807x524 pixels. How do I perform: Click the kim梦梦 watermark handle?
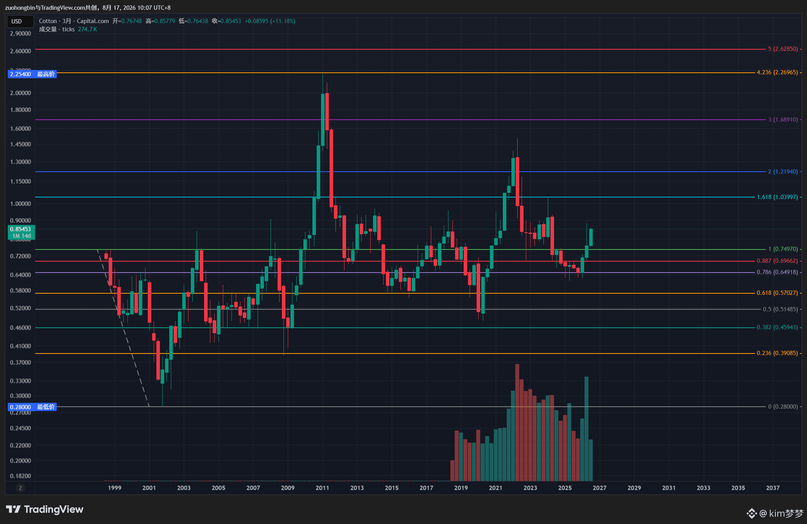pyautogui.click(x=781, y=513)
